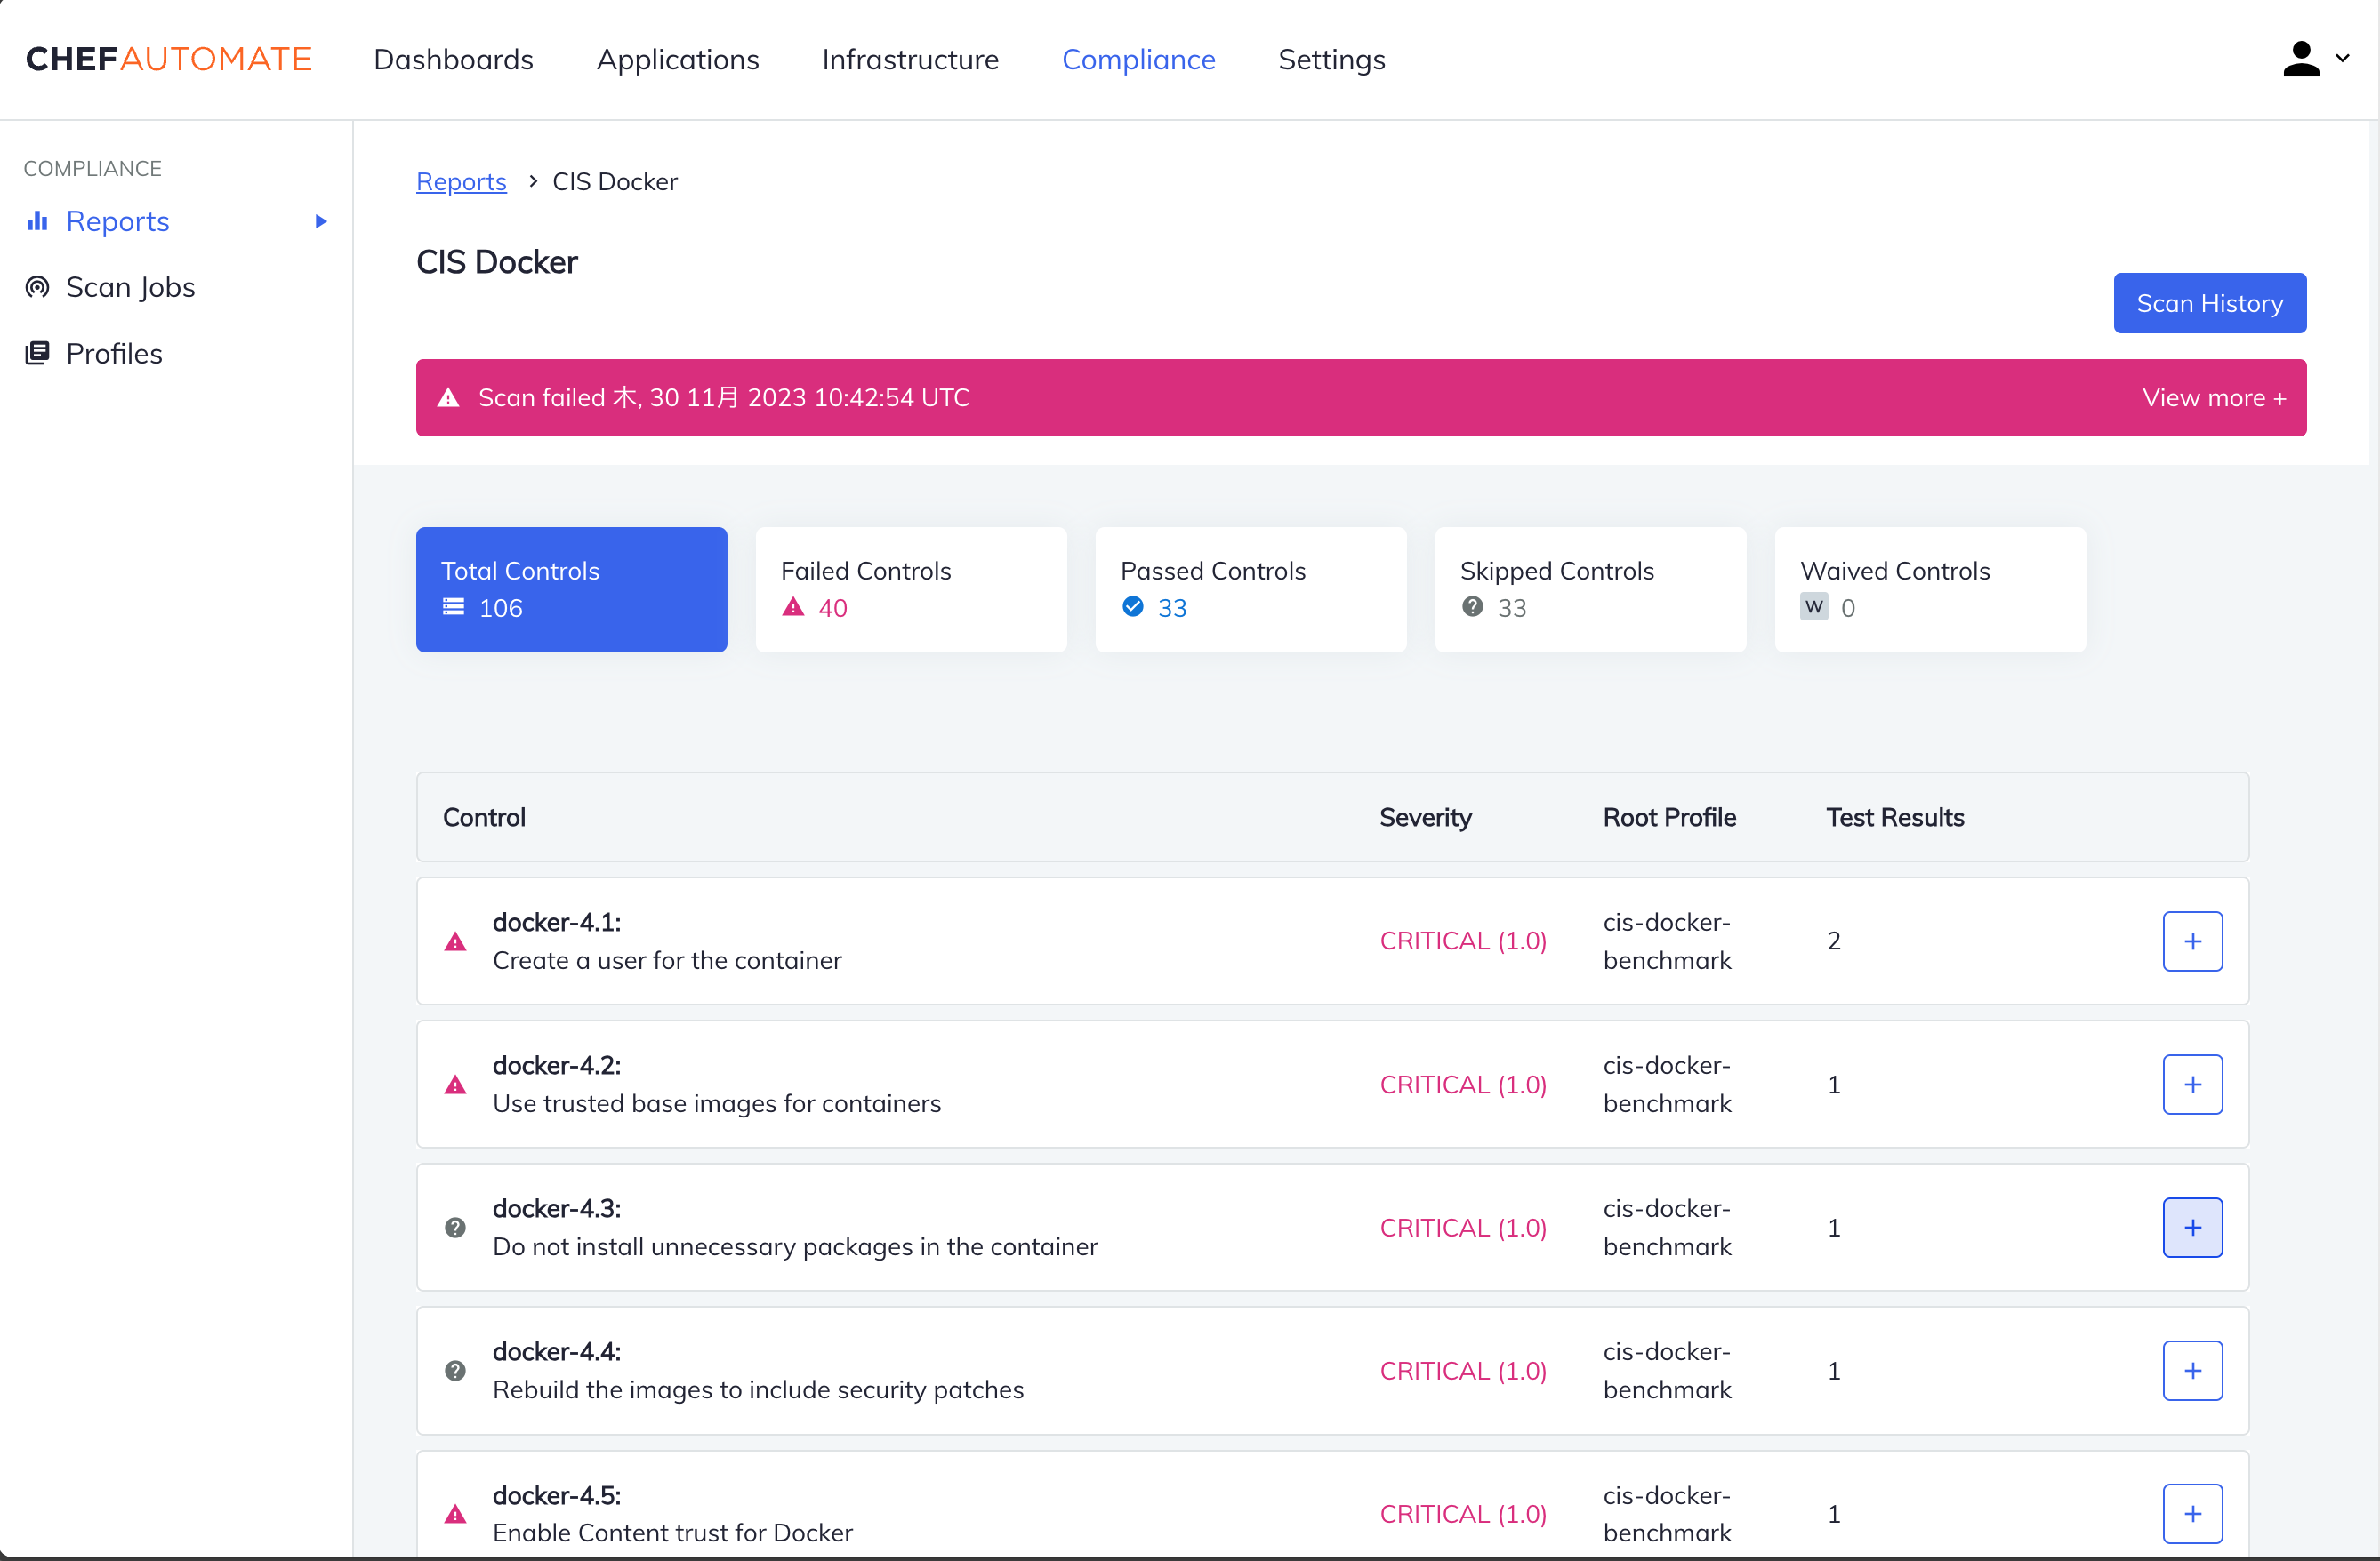The image size is (2380, 1561).
Task: Click the Test Results column header
Action: (x=1895, y=818)
